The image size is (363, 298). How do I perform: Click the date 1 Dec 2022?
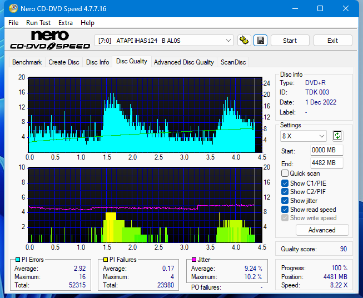pos(321,102)
